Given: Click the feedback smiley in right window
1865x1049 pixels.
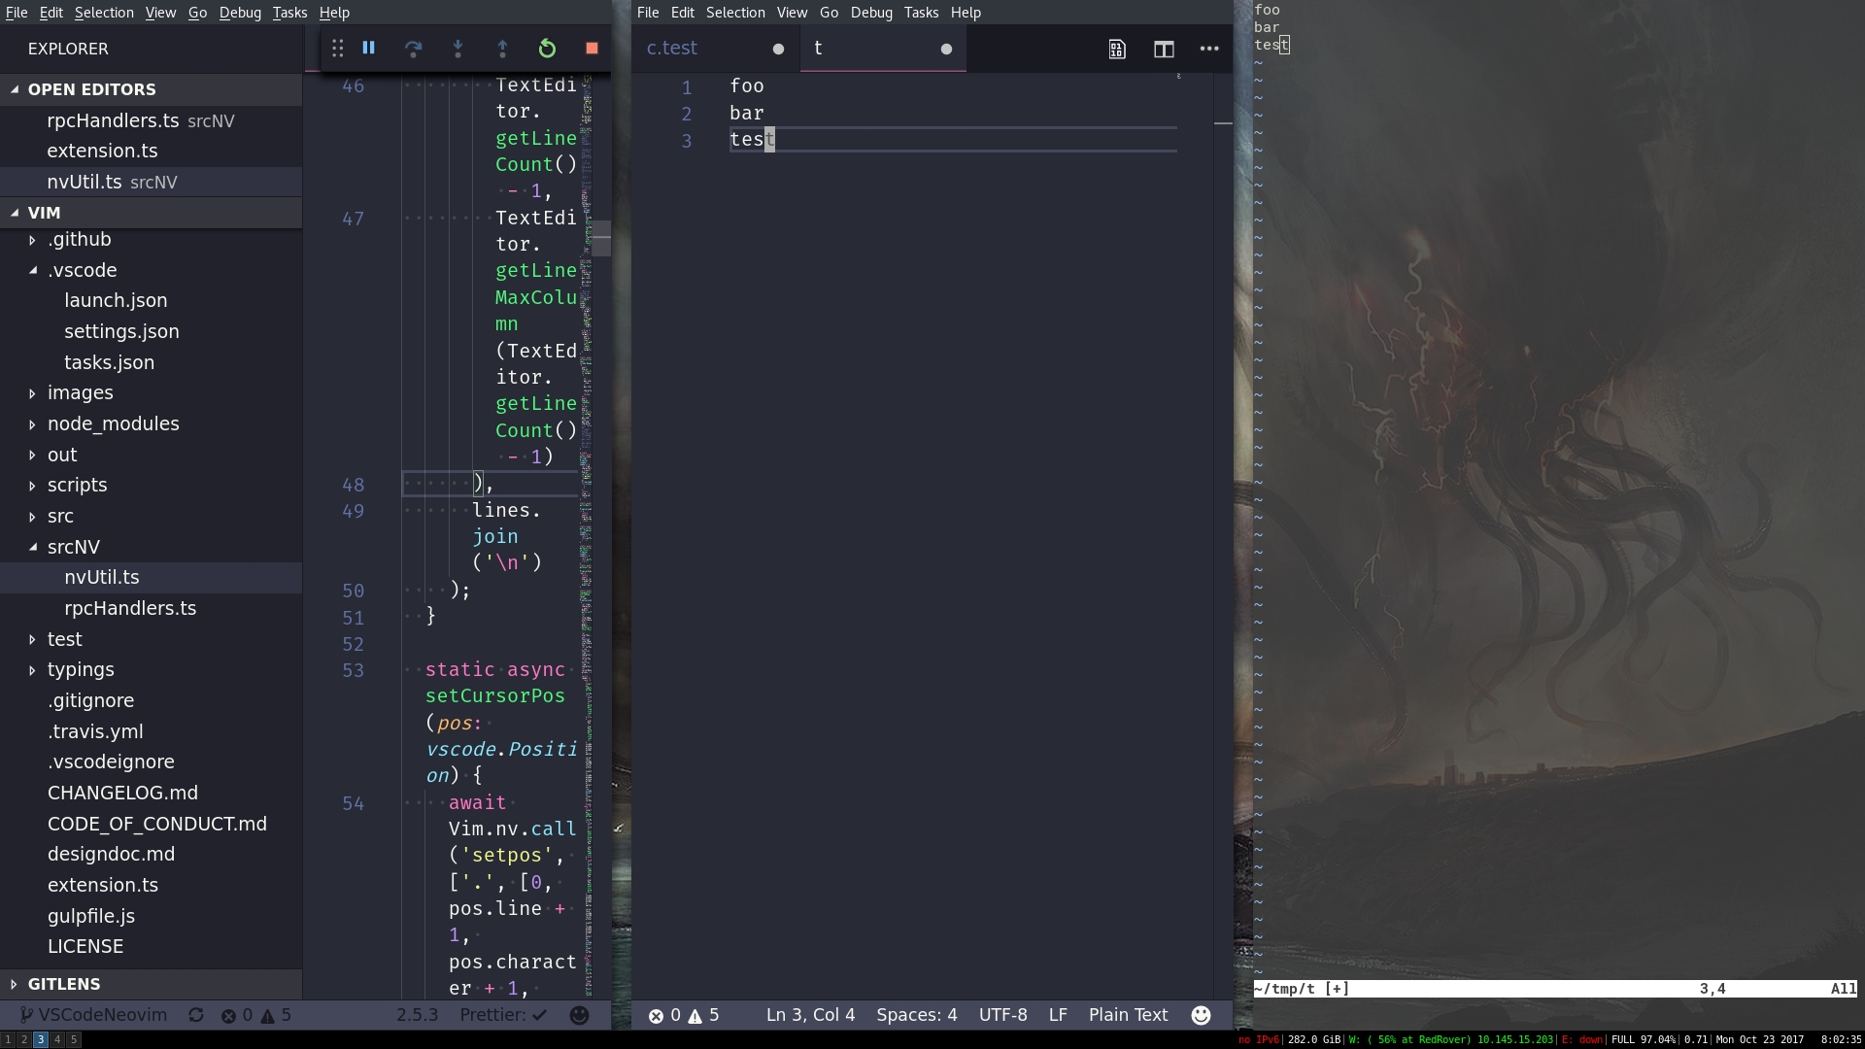Looking at the screenshot, I should [1202, 1015].
